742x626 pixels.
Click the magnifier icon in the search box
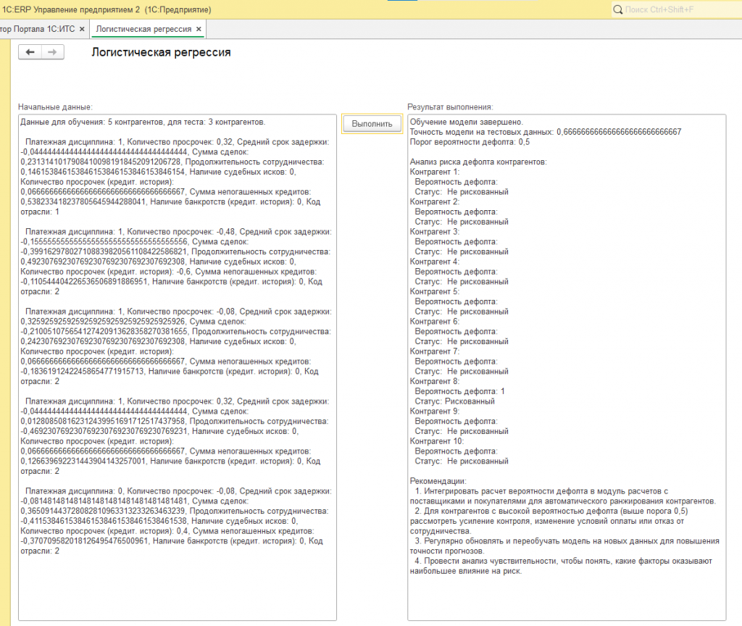click(617, 9)
